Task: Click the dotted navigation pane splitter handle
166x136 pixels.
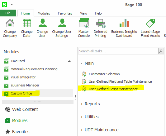Action: (x=38, y=102)
